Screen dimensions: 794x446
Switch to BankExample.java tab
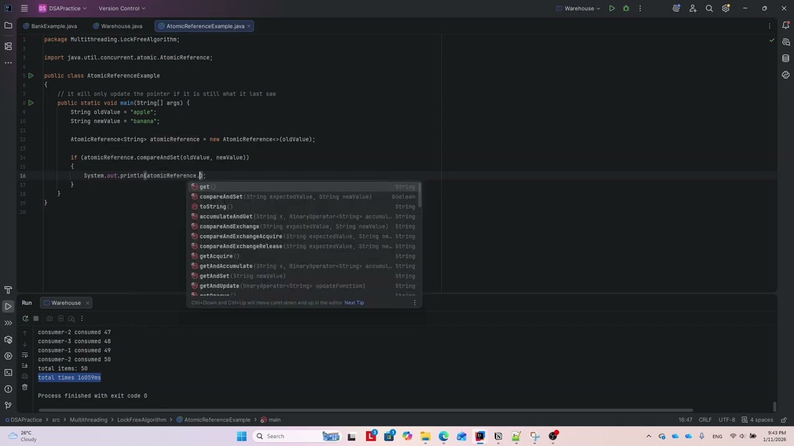(50, 26)
